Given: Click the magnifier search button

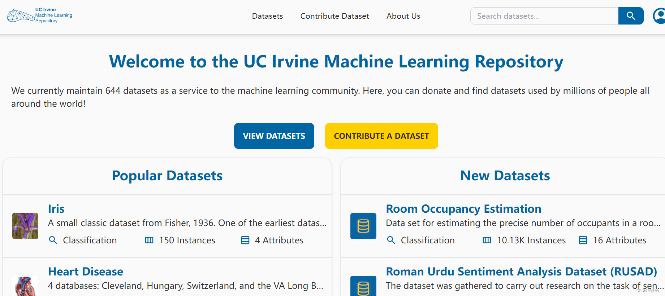Looking at the screenshot, I should coord(631,16).
